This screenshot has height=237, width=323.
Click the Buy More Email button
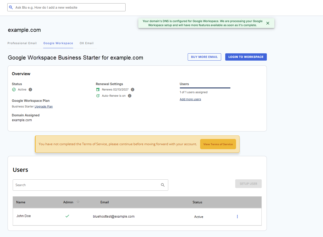pos(204,57)
